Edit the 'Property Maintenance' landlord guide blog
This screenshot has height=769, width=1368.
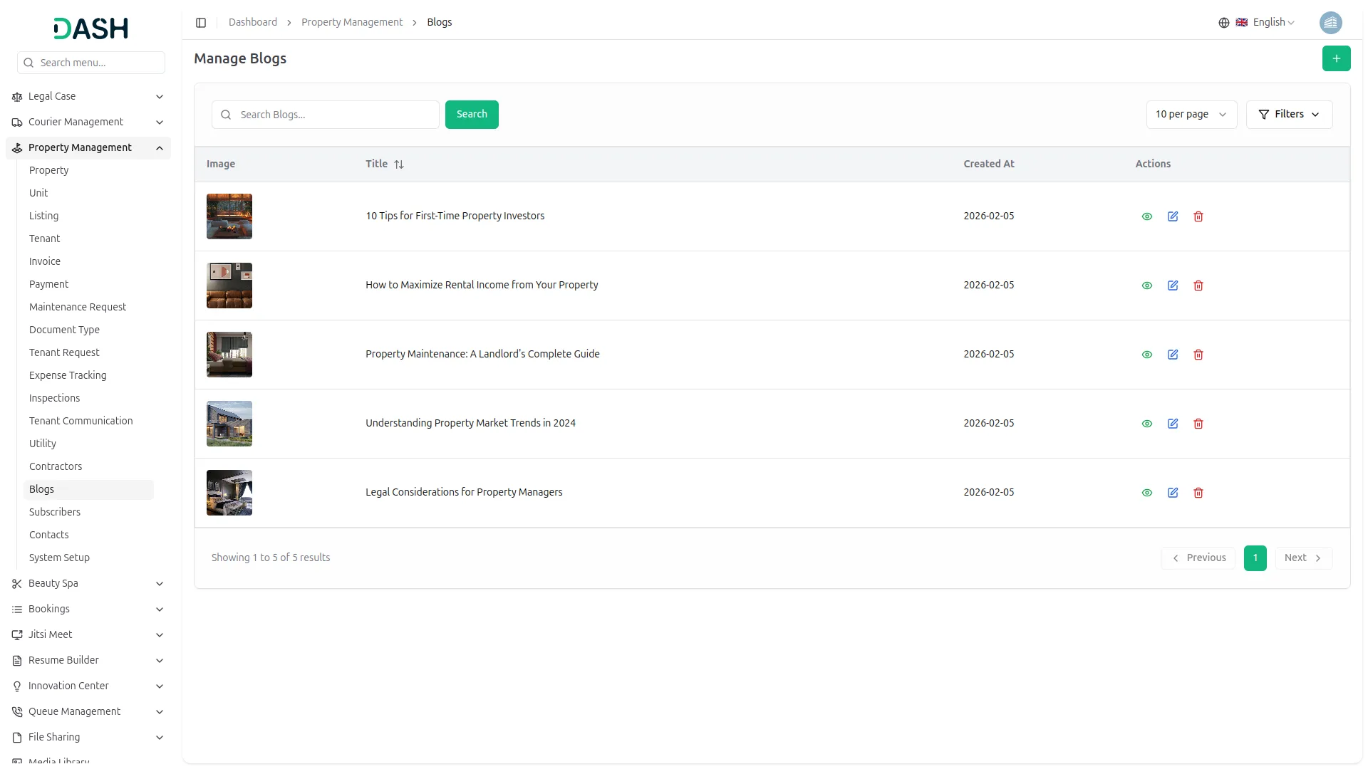point(1173,355)
